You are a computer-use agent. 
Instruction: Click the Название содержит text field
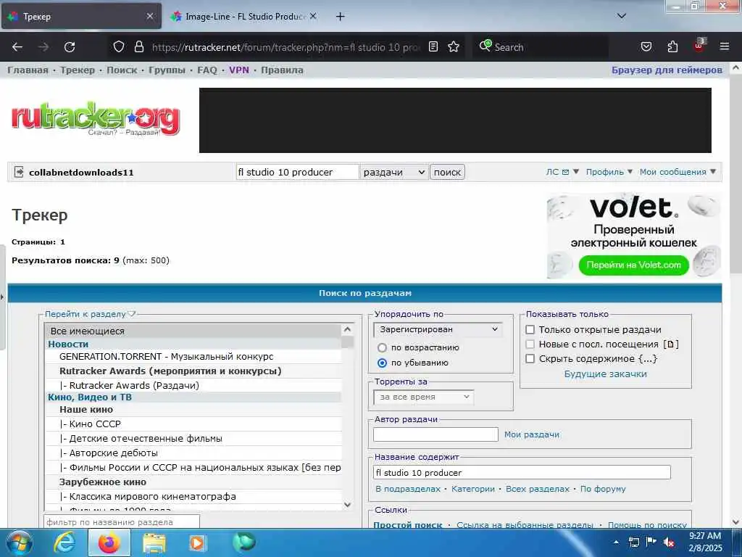pyautogui.click(x=522, y=473)
